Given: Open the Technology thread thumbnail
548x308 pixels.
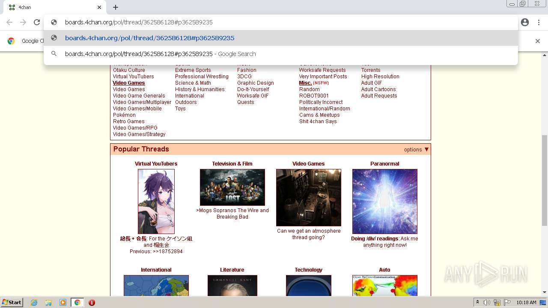Looking at the screenshot, I should coord(309,285).
